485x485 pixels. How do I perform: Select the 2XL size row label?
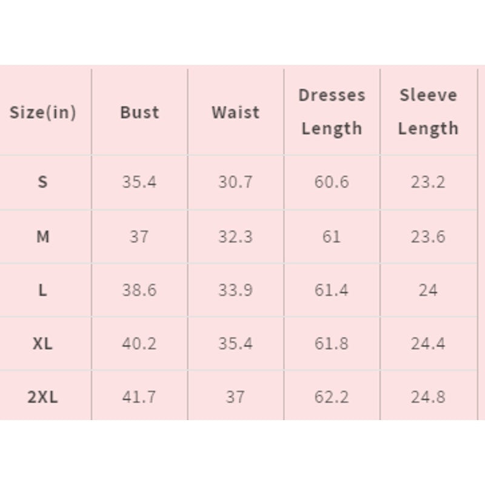42,397
